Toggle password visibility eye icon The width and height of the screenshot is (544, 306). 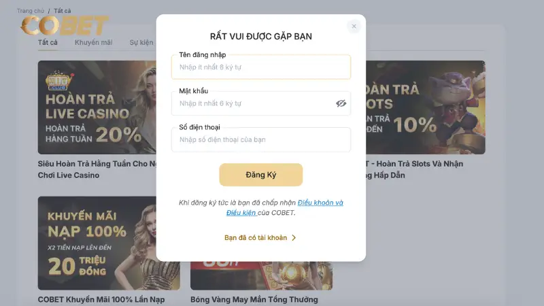coord(341,103)
